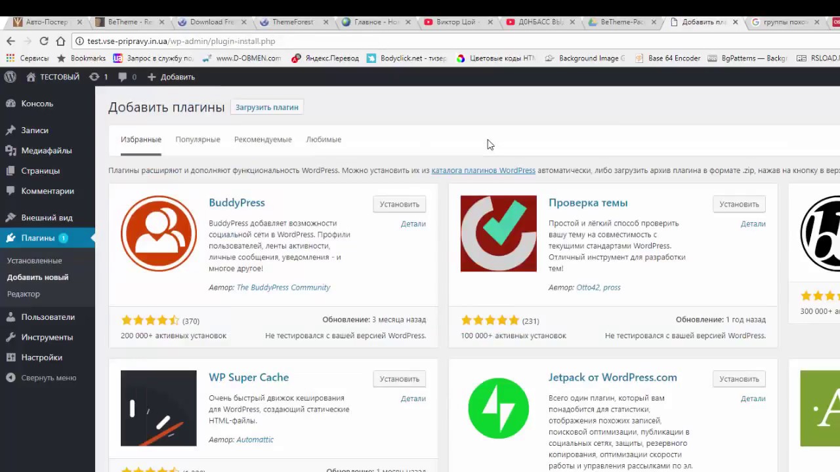Open the Яндекс.Перевод bookmark

(x=325, y=58)
